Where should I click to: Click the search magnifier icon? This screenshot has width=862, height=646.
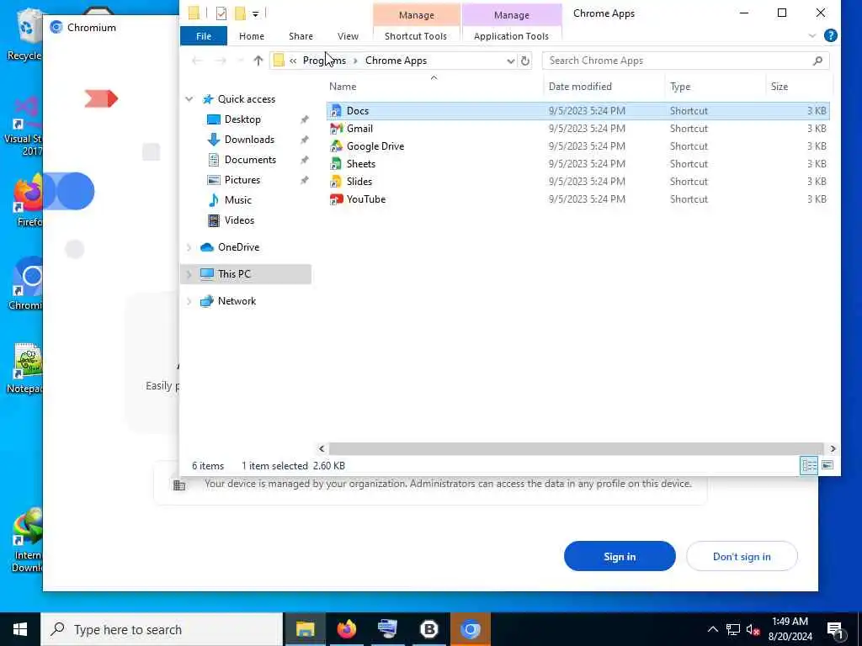point(817,61)
